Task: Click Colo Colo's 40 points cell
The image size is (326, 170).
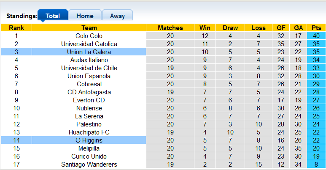Action: 316,36
